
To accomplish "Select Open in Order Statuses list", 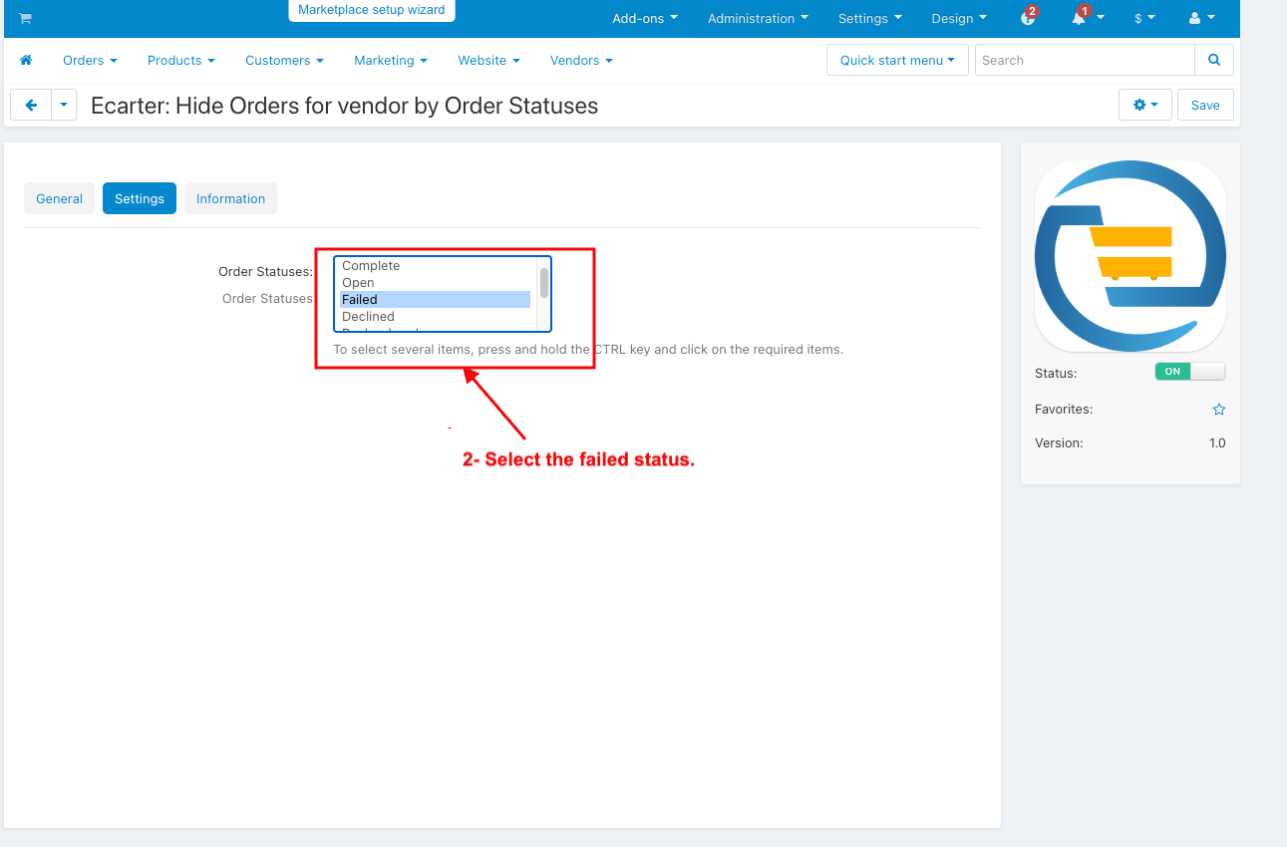I will tap(436, 283).
